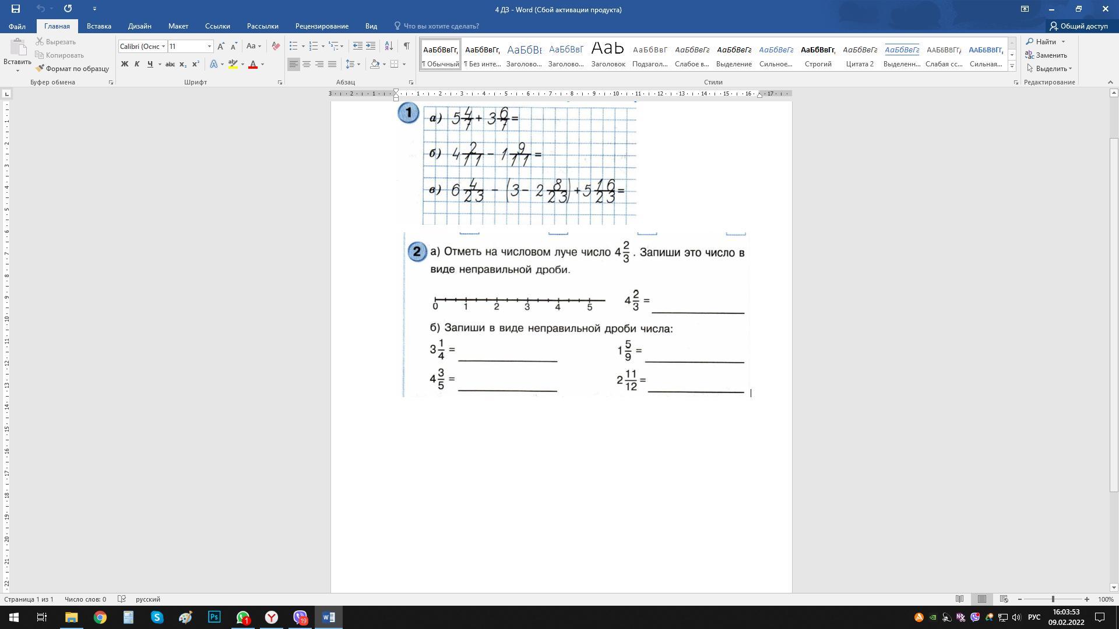
Task: Expand line spacing options dropdown
Action: [x=358, y=64]
